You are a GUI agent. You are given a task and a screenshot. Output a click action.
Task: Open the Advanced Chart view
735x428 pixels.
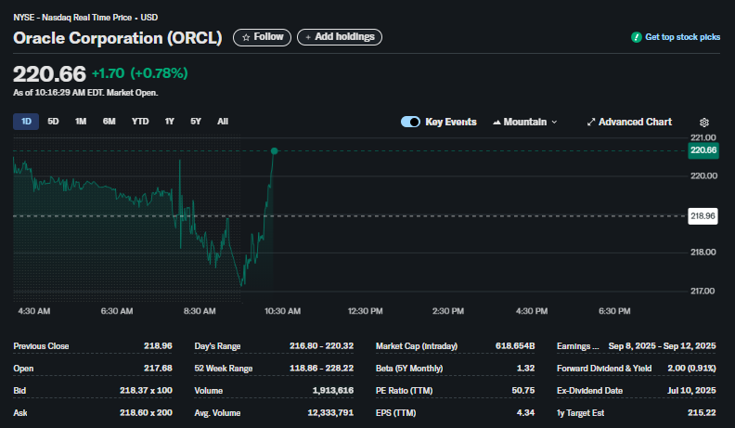coord(629,122)
